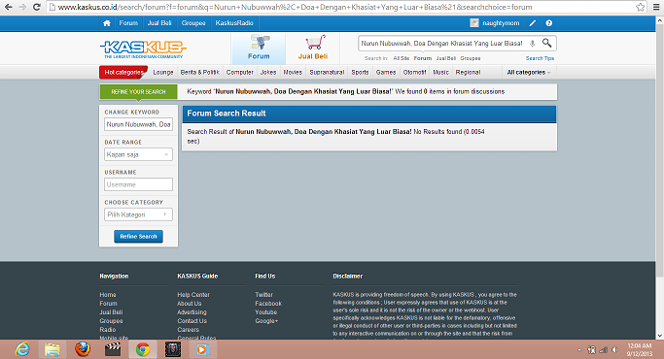Open the Computer category
This screenshot has width=664, height=359.
click(240, 73)
